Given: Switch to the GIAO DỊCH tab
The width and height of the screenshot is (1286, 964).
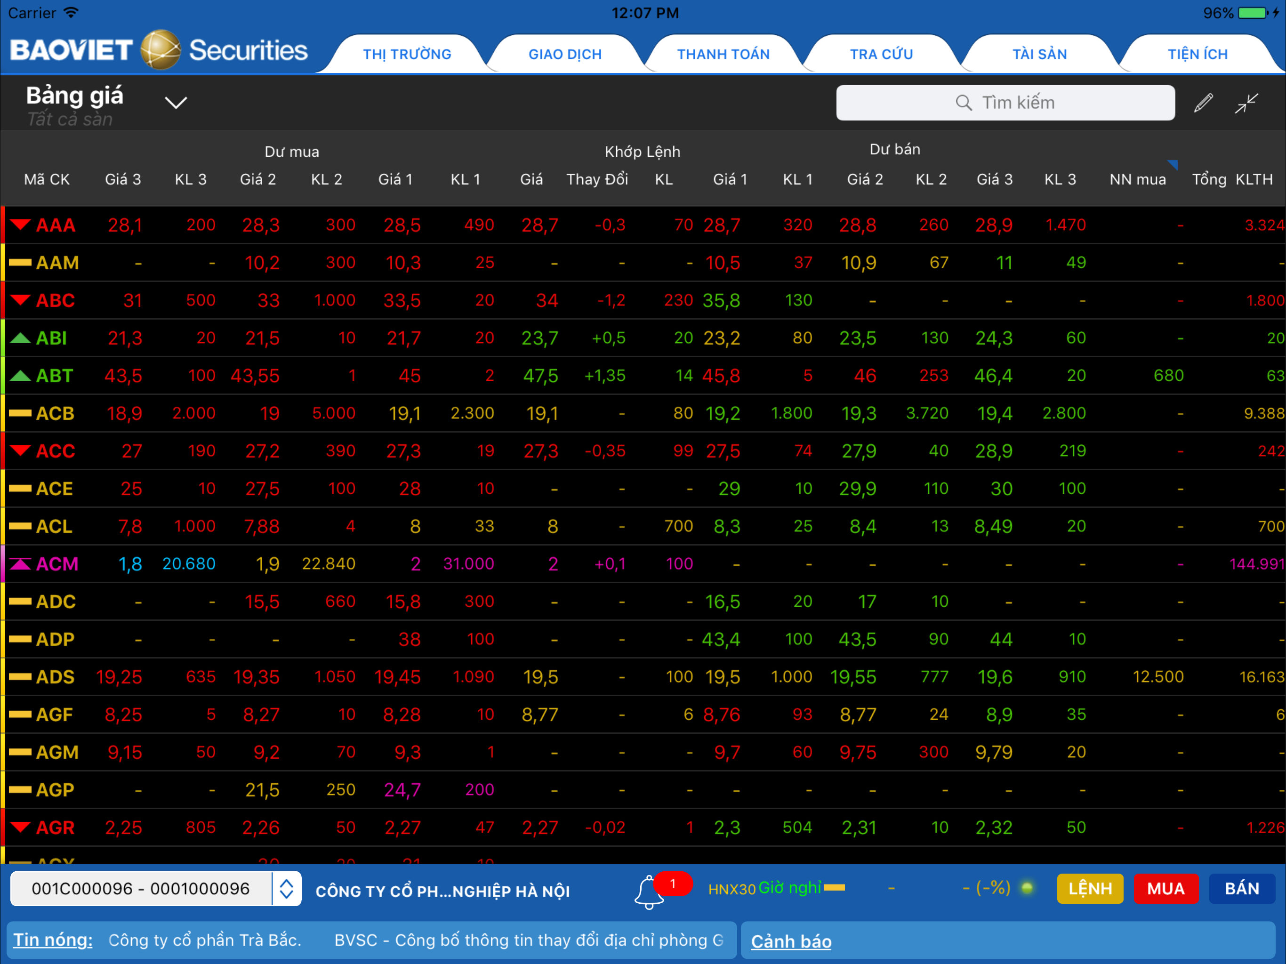Looking at the screenshot, I should point(564,54).
